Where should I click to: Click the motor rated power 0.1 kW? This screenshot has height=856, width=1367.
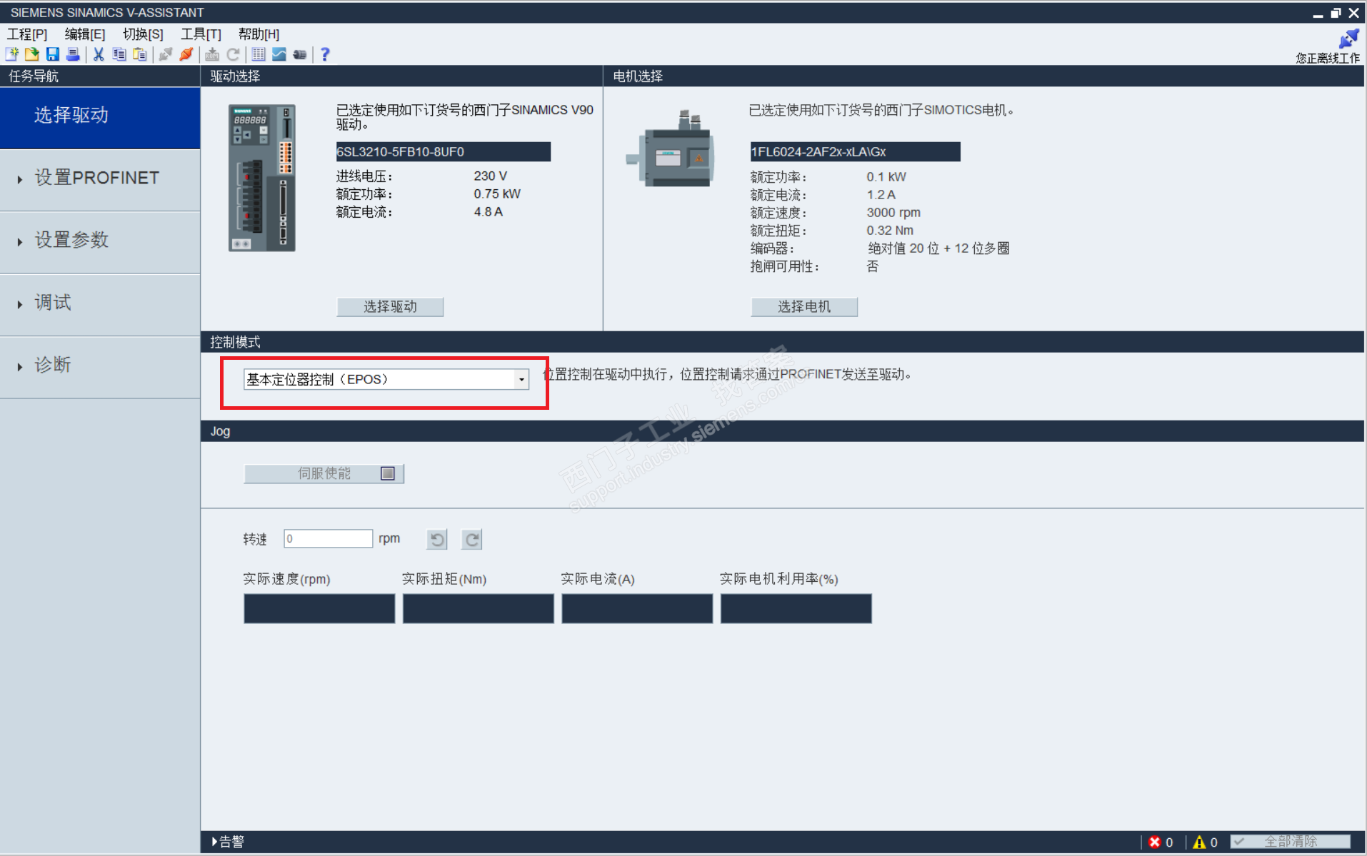[x=886, y=177]
